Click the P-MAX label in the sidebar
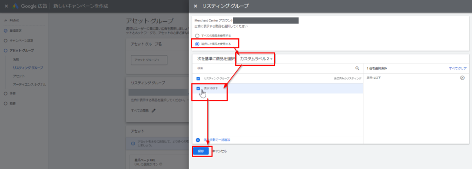 point(14,21)
